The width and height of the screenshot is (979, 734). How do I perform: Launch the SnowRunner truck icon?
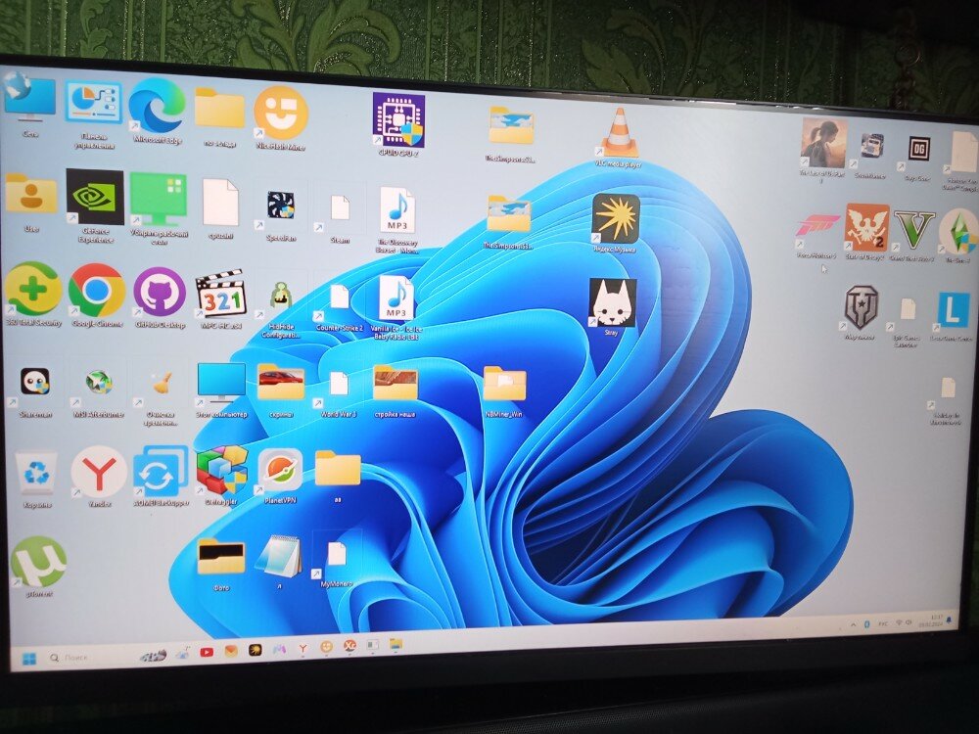point(871,154)
